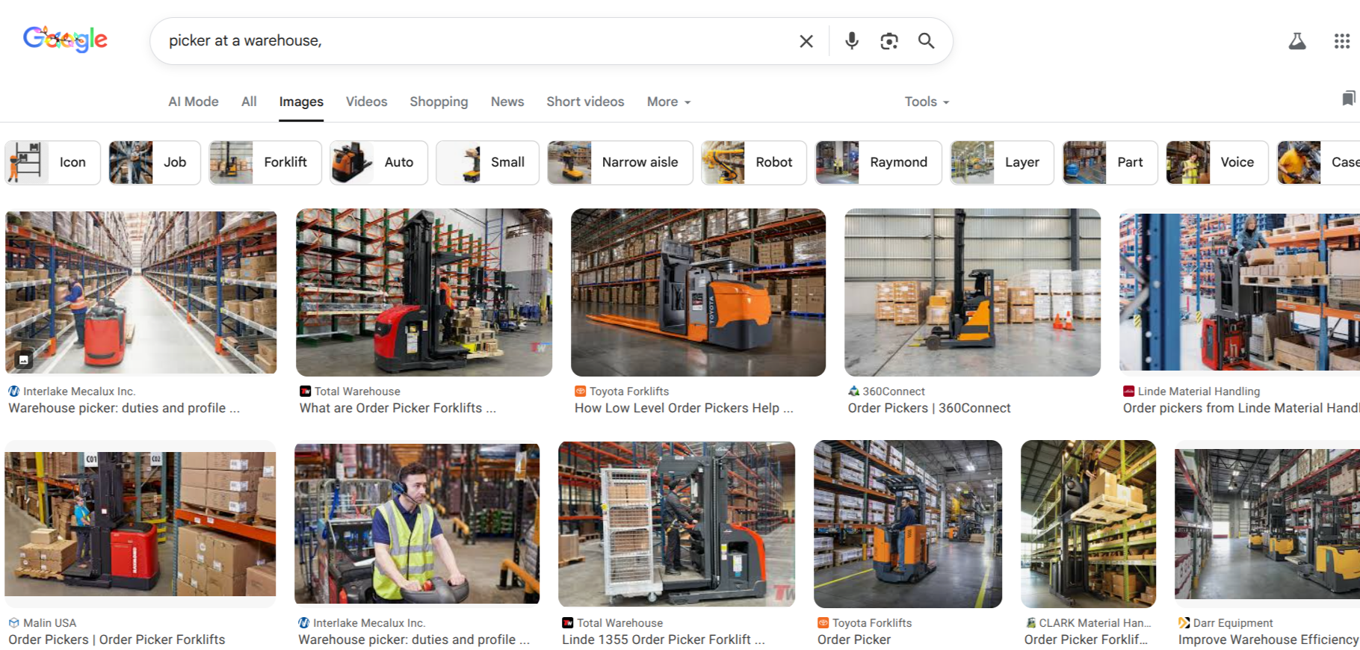Click into the search text field
The height and width of the screenshot is (650, 1360).
[x=478, y=41]
